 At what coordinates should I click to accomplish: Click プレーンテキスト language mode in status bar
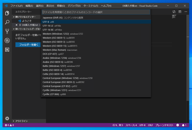[164, 125]
